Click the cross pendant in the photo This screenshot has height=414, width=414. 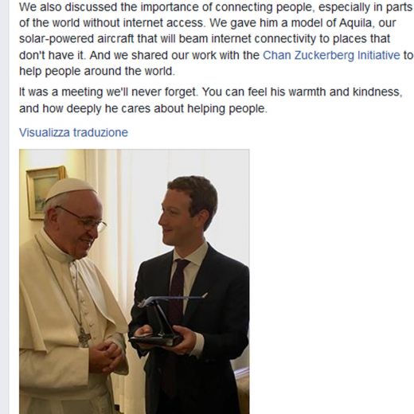pos(84,338)
